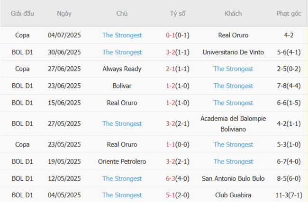Click the "Tỷ số" column header

[x=178, y=14]
